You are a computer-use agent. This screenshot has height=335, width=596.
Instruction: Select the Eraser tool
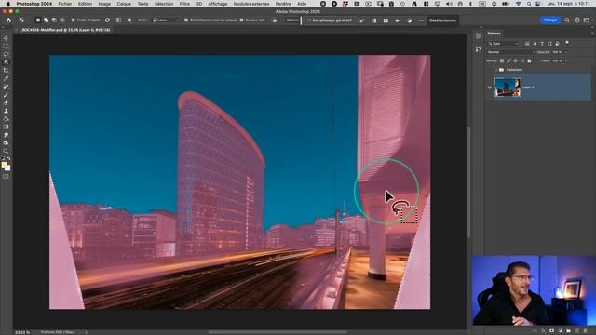point(6,103)
